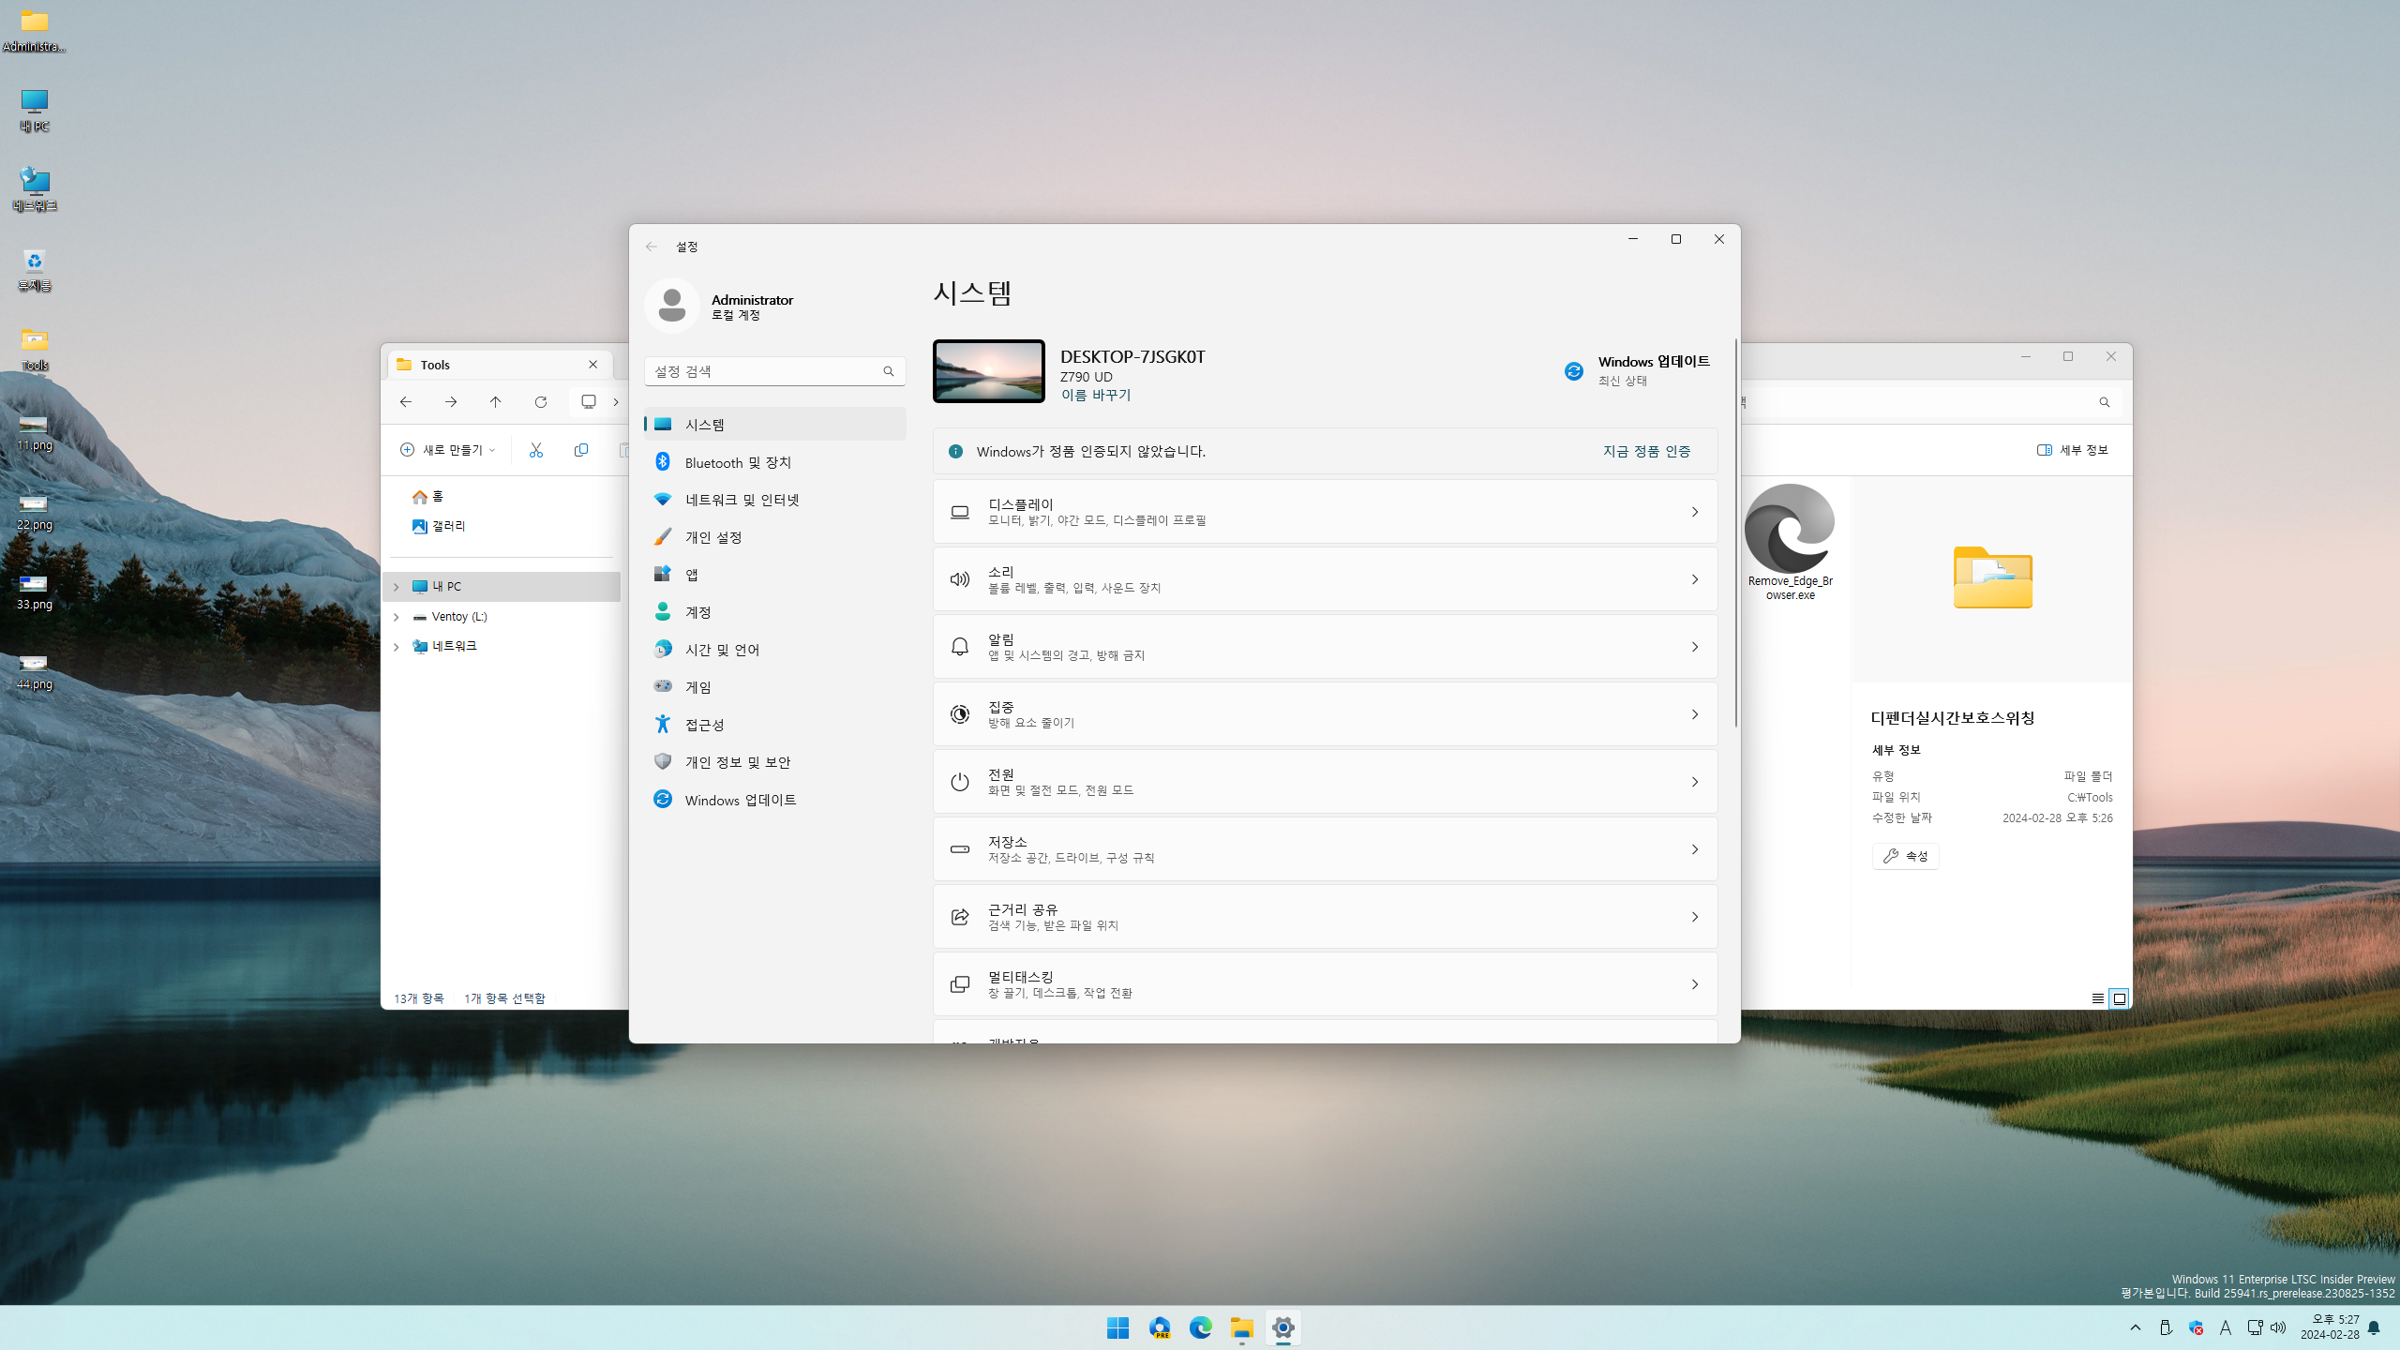
Task: Select the Tools tab in Explorer
Action: pyautogui.click(x=502, y=365)
